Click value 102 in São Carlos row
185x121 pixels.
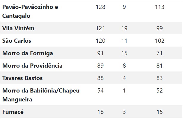point(160,41)
